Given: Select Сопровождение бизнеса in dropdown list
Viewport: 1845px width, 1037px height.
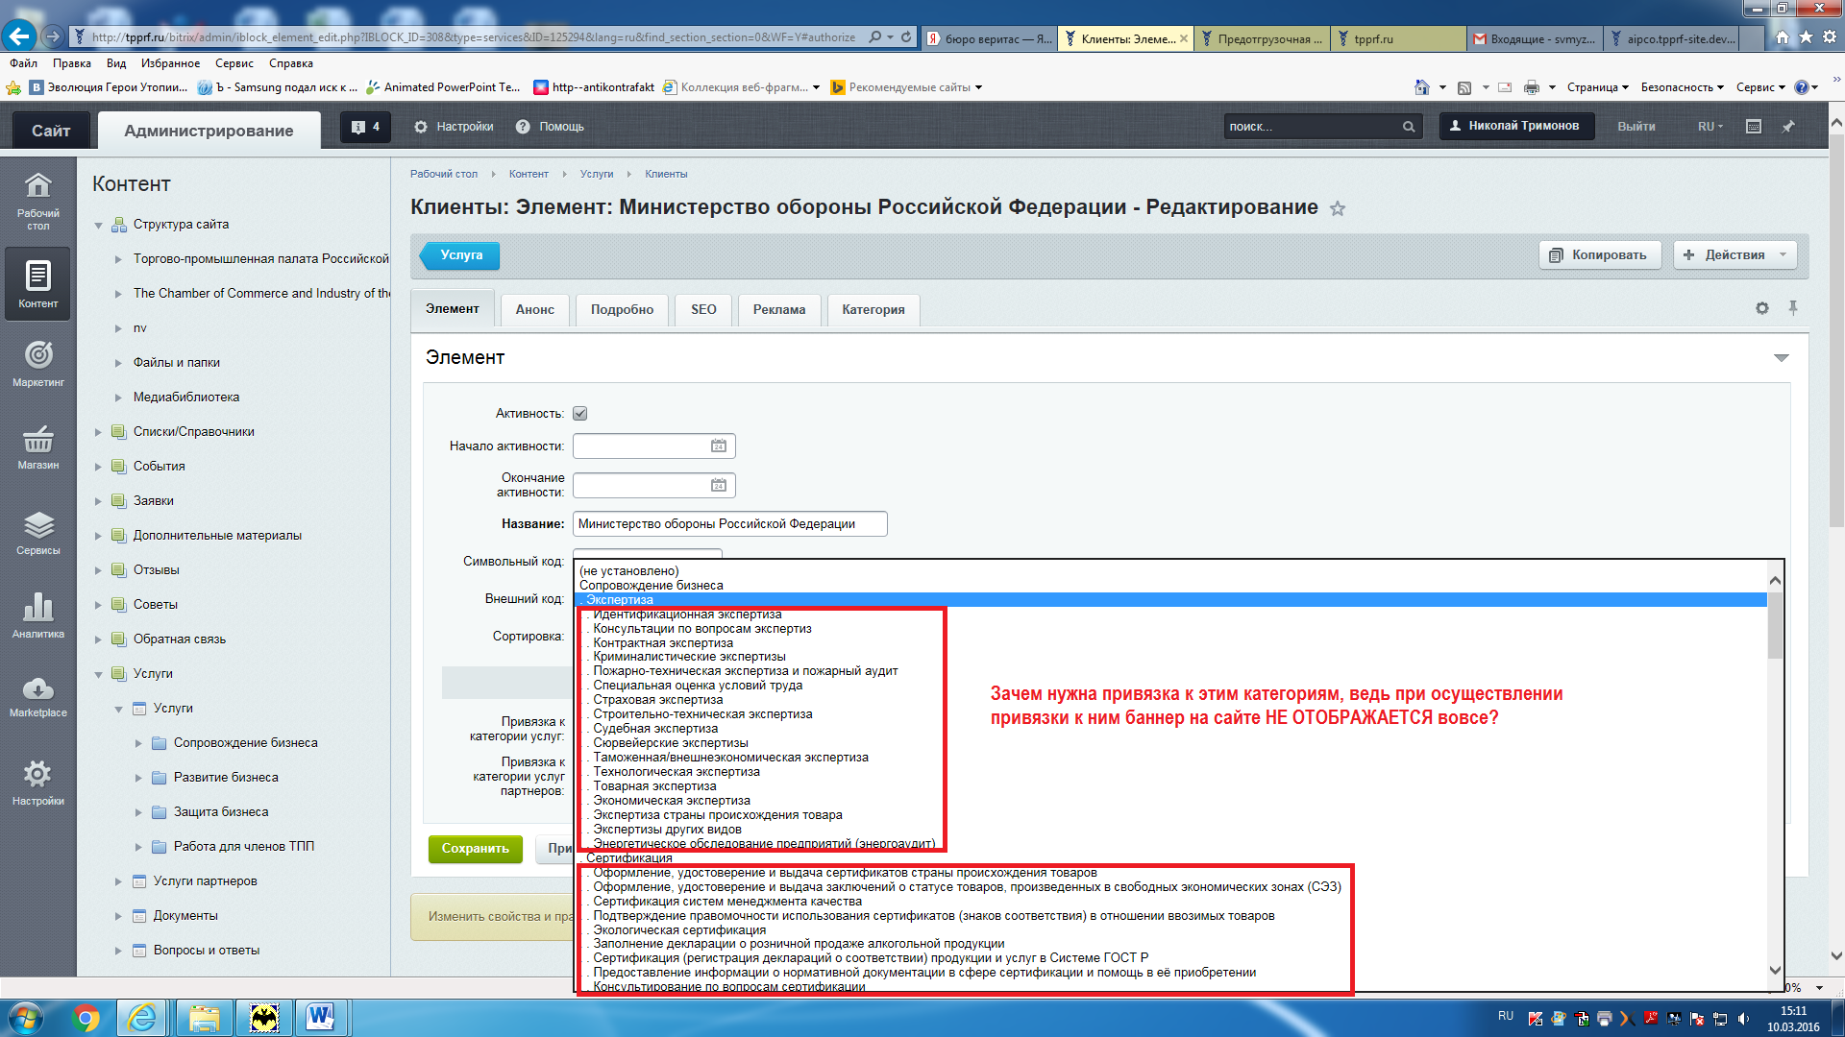Looking at the screenshot, I should [x=651, y=586].
